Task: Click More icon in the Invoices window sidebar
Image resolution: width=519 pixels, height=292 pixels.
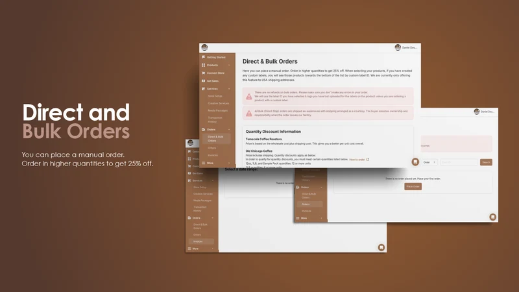Action: pyautogui.click(x=189, y=249)
